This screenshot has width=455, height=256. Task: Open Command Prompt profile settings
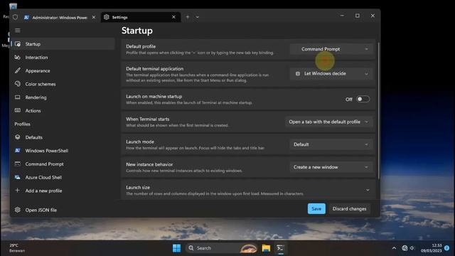[63, 164]
